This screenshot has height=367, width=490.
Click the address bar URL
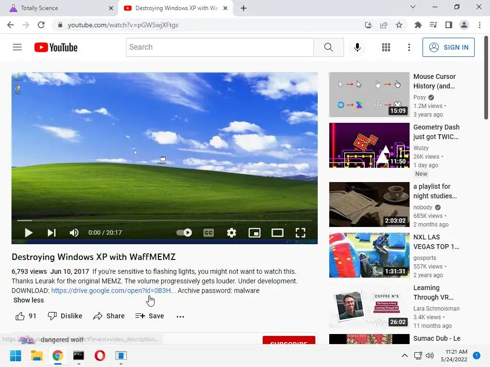click(x=123, y=25)
